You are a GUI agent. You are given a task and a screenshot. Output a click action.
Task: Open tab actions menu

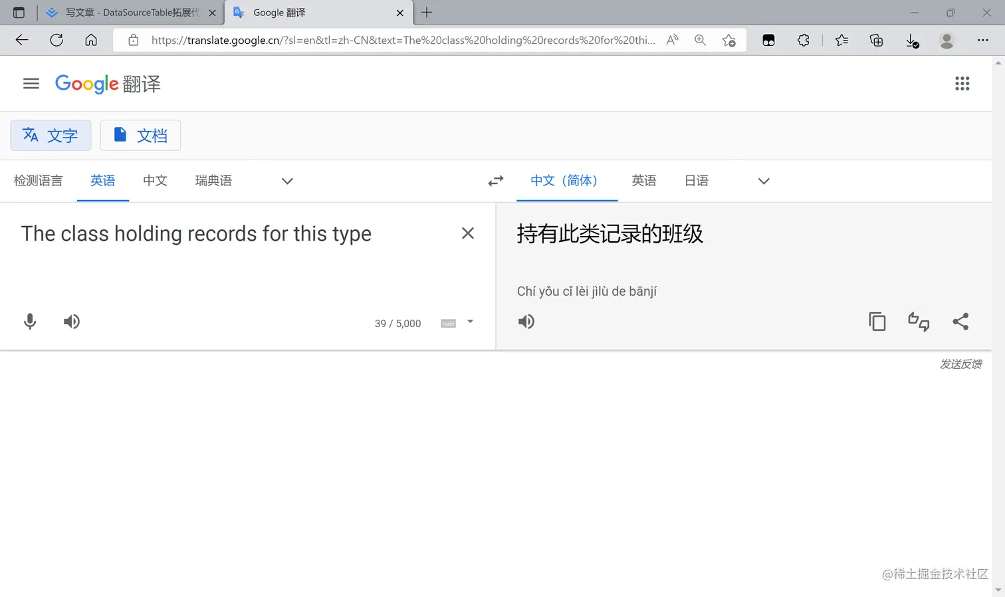point(19,12)
